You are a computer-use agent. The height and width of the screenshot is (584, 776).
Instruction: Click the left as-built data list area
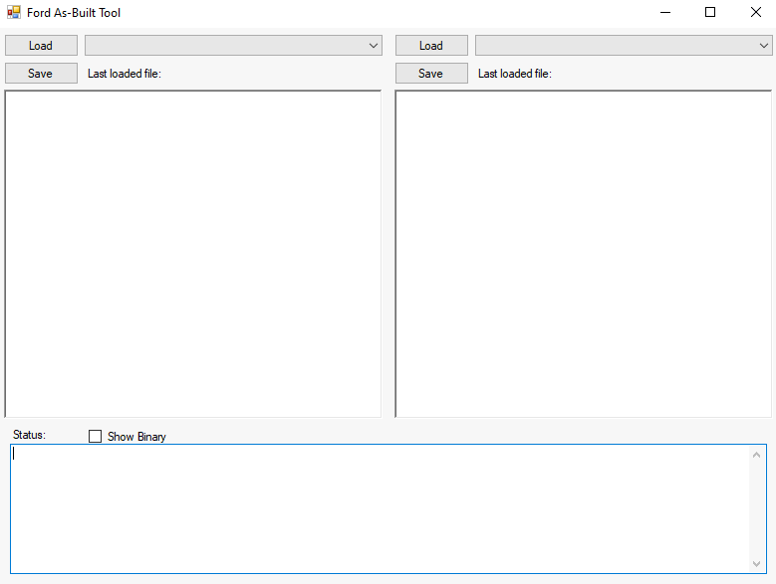point(193,254)
